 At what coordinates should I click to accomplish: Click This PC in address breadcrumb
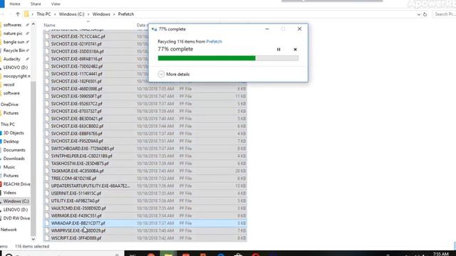point(43,14)
